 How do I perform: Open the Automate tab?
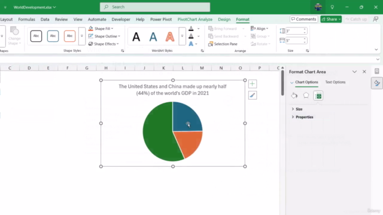click(97, 19)
